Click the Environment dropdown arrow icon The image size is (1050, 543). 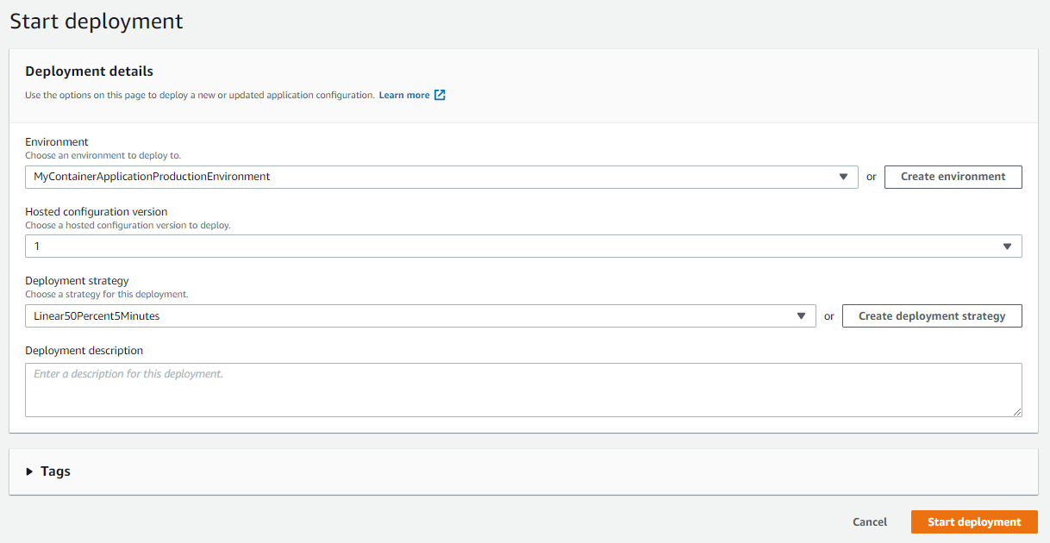844,177
